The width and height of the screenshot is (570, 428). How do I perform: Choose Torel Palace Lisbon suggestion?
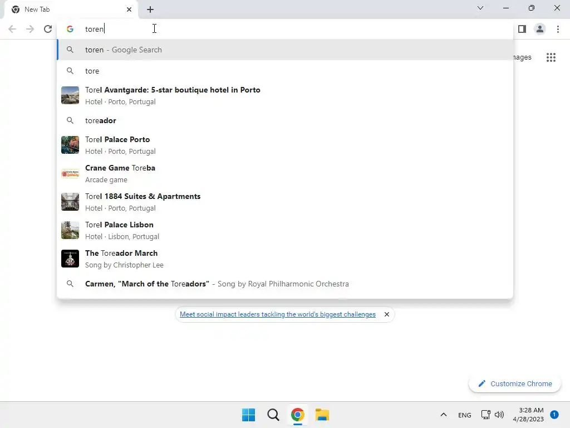pyautogui.click(x=285, y=230)
